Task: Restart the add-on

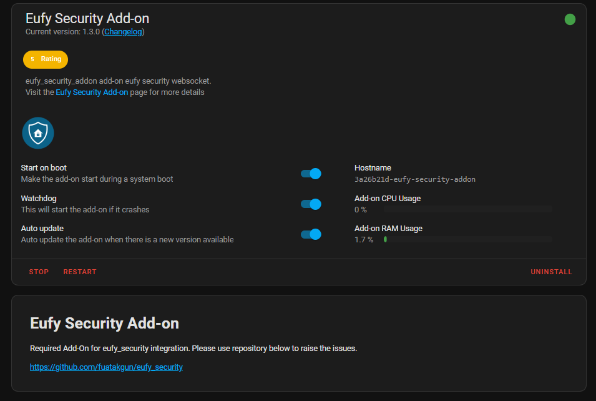Action: [x=79, y=271]
